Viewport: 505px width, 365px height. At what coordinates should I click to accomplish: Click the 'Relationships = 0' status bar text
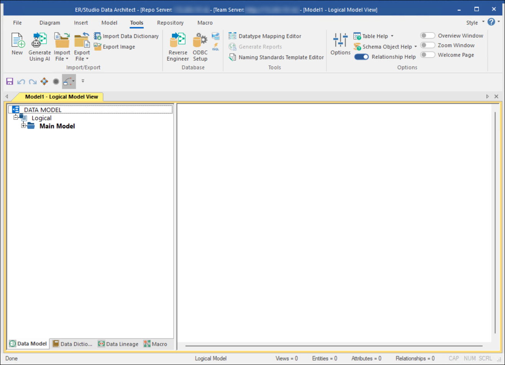click(415, 358)
